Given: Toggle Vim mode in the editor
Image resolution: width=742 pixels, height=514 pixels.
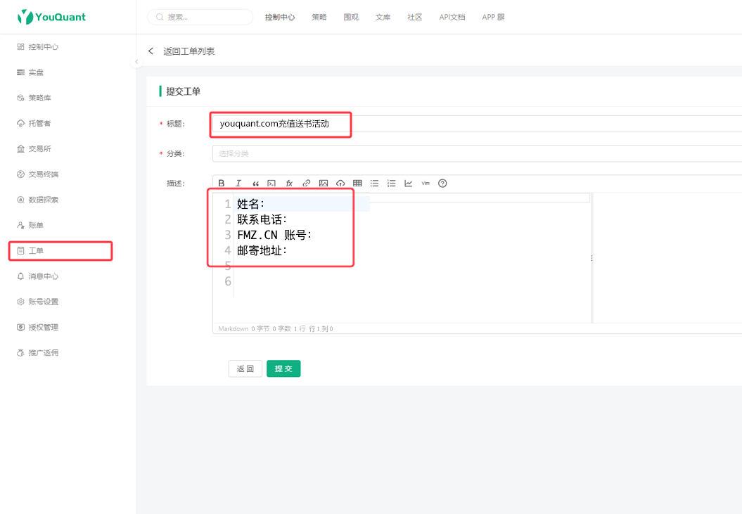Looking at the screenshot, I should (x=426, y=183).
